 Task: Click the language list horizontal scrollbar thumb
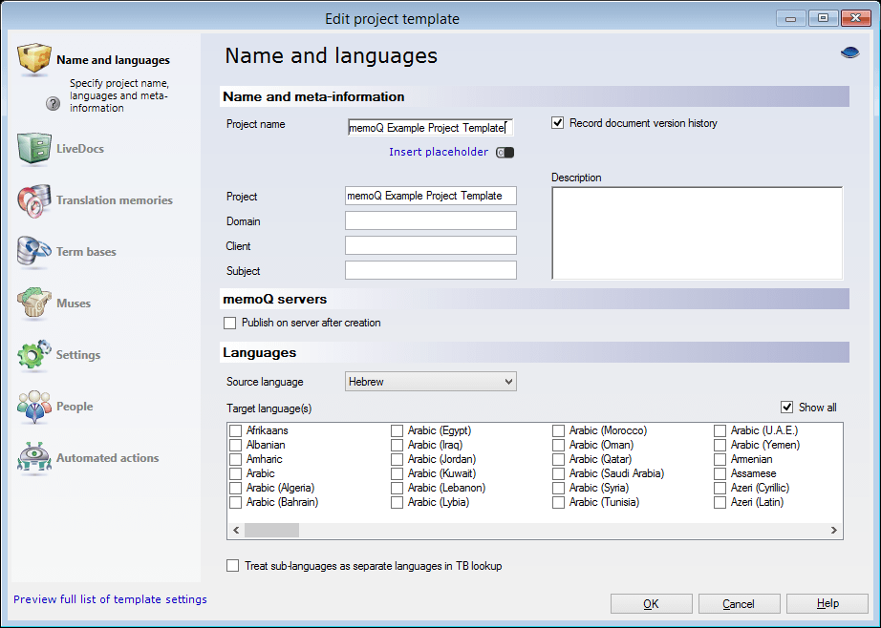pyautogui.click(x=271, y=531)
